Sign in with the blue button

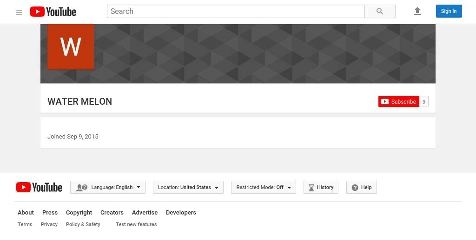(x=449, y=11)
